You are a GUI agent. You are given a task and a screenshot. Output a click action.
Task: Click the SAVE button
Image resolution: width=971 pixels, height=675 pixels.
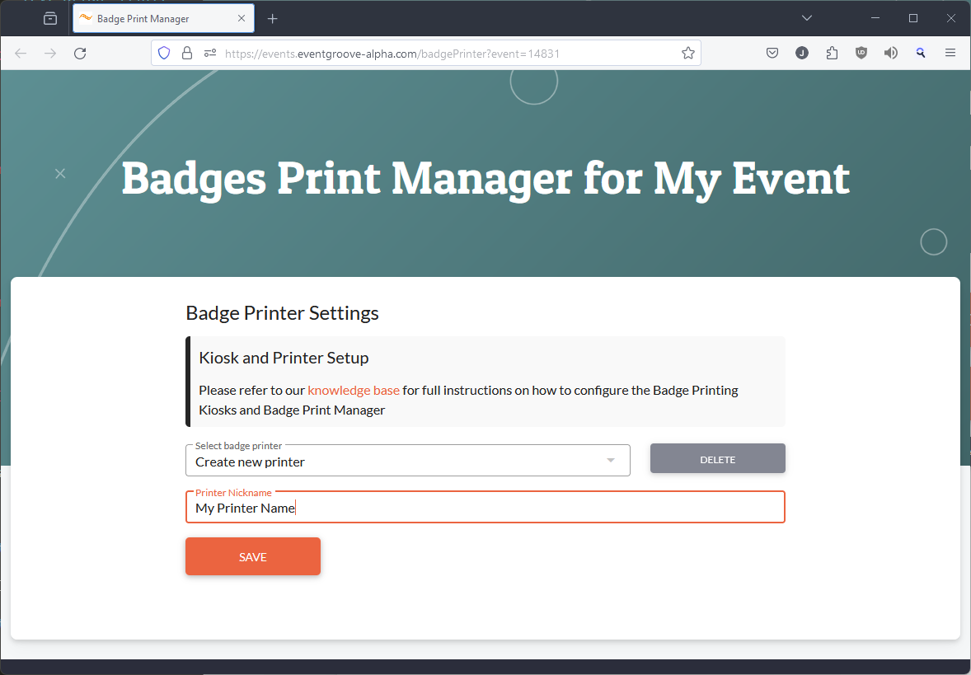point(252,556)
